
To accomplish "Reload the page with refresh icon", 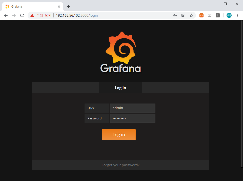I will (22, 15).
